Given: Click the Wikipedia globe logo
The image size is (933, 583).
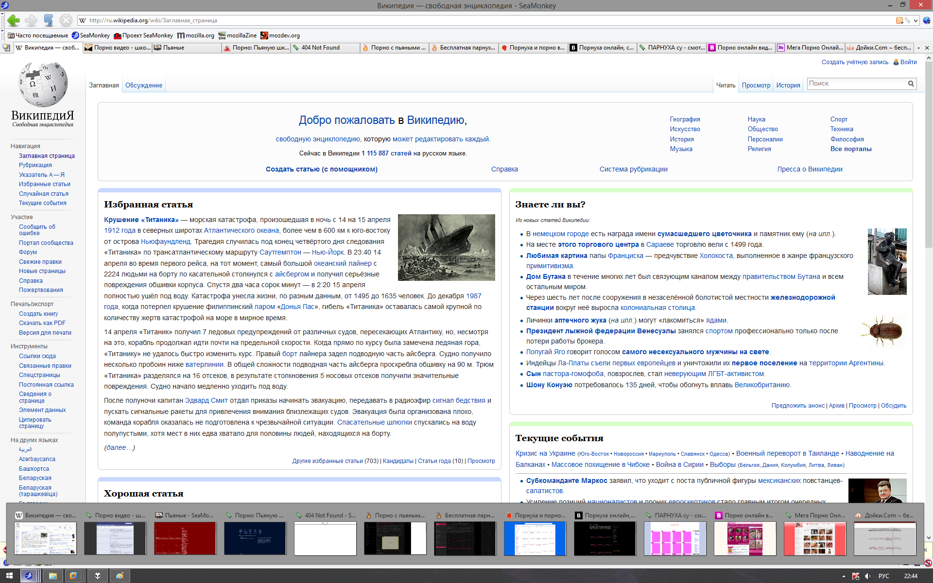Looking at the screenshot, I should (43, 85).
